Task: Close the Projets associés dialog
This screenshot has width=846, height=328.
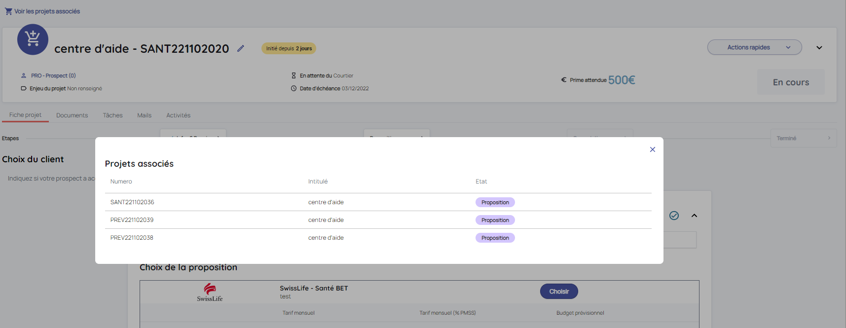Action: (x=652, y=149)
